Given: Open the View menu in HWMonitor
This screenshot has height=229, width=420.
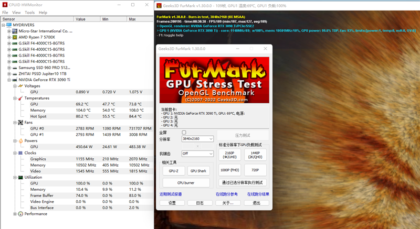Looking at the screenshot, I should click(16, 12).
